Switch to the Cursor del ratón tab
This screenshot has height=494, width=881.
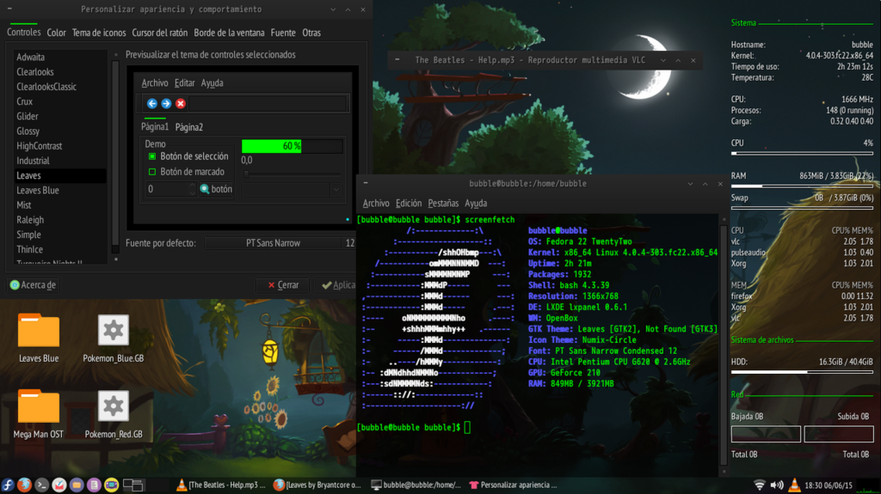coord(159,33)
